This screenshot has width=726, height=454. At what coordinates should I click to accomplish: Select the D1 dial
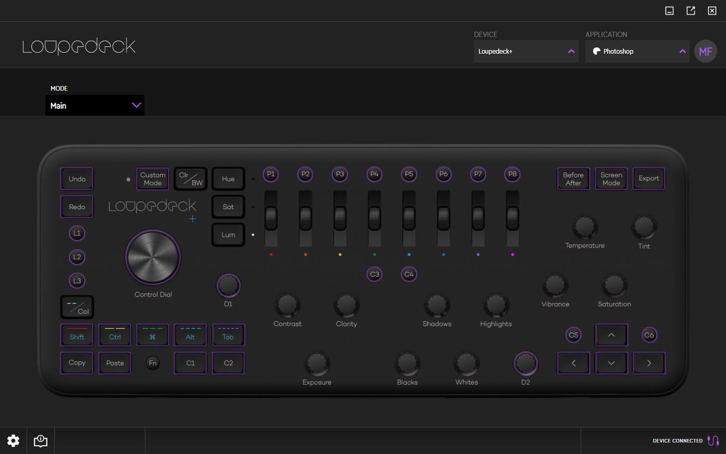[x=228, y=285]
